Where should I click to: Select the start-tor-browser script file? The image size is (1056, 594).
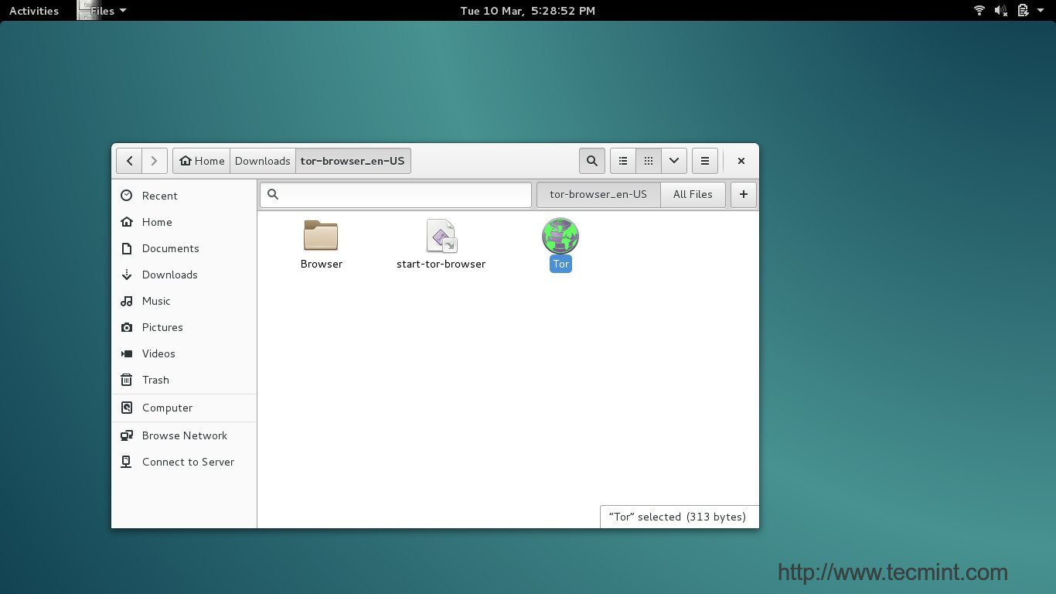(x=441, y=237)
